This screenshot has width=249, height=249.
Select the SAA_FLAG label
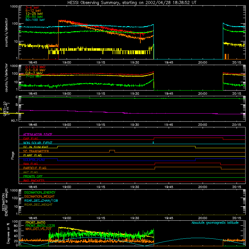coord(31,164)
